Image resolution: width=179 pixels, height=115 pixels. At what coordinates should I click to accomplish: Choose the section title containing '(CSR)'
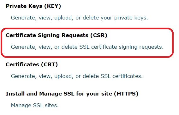(x=57, y=35)
